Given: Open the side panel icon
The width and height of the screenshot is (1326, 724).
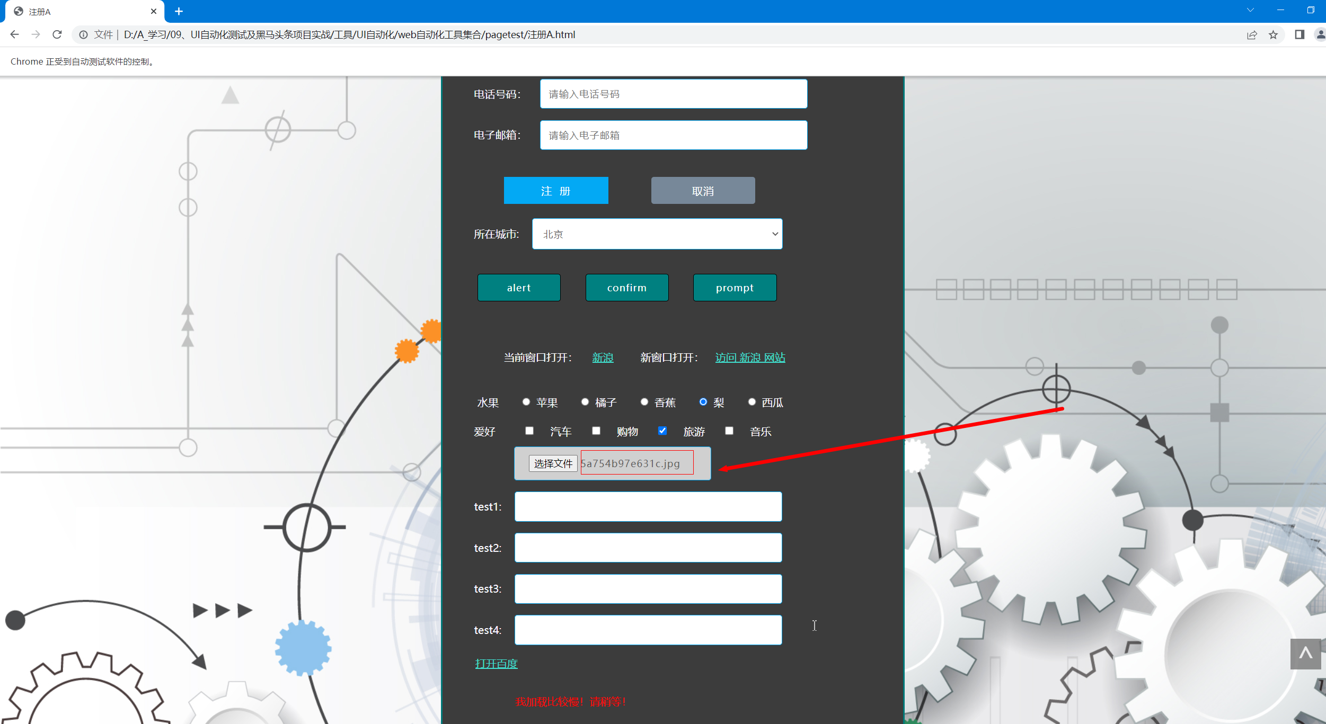Looking at the screenshot, I should pos(1299,35).
